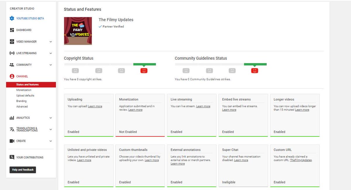Click third gray face in Community Guidelines Status
The height and width of the screenshot is (190, 351).
click(x=232, y=70)
